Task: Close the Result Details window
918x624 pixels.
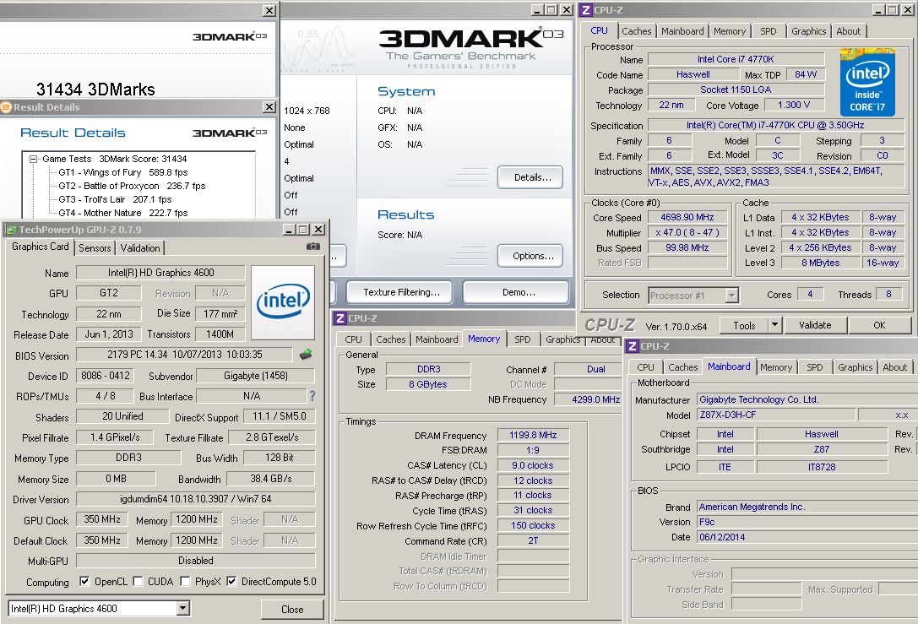Action: tap(269, 106)
